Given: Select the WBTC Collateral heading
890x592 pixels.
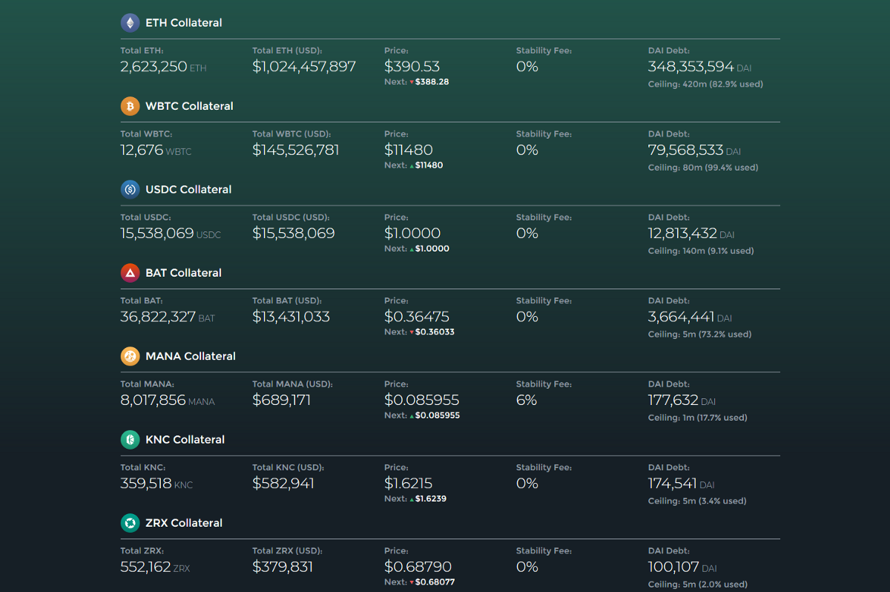Looking at the screenshot, I should [189, 106].
